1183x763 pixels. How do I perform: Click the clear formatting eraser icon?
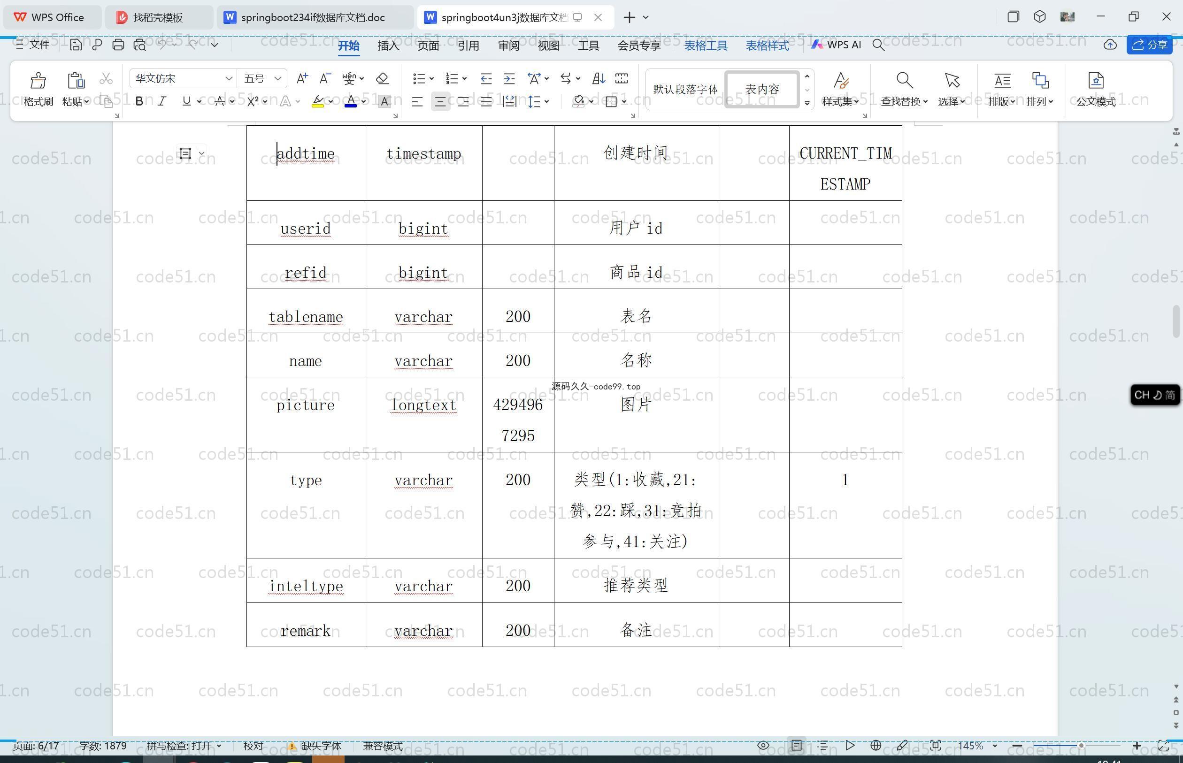(382, 78)
